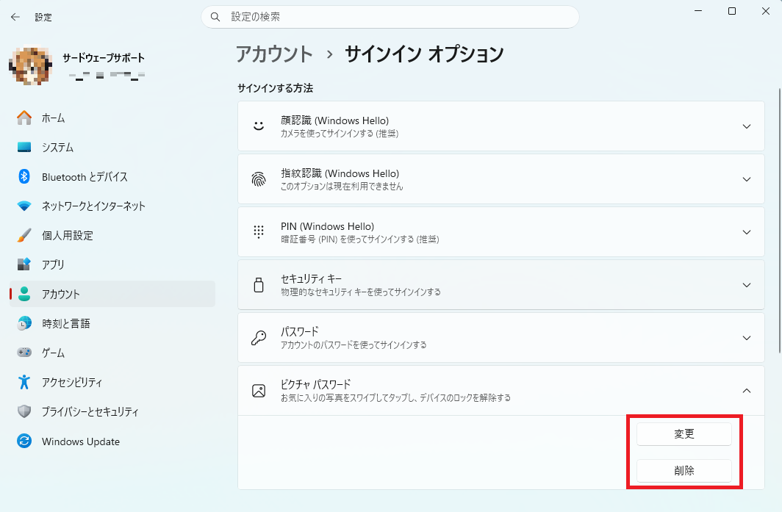Click このオプションは現在利用できません text
The image size is (782, 512).
pos(342,187)
